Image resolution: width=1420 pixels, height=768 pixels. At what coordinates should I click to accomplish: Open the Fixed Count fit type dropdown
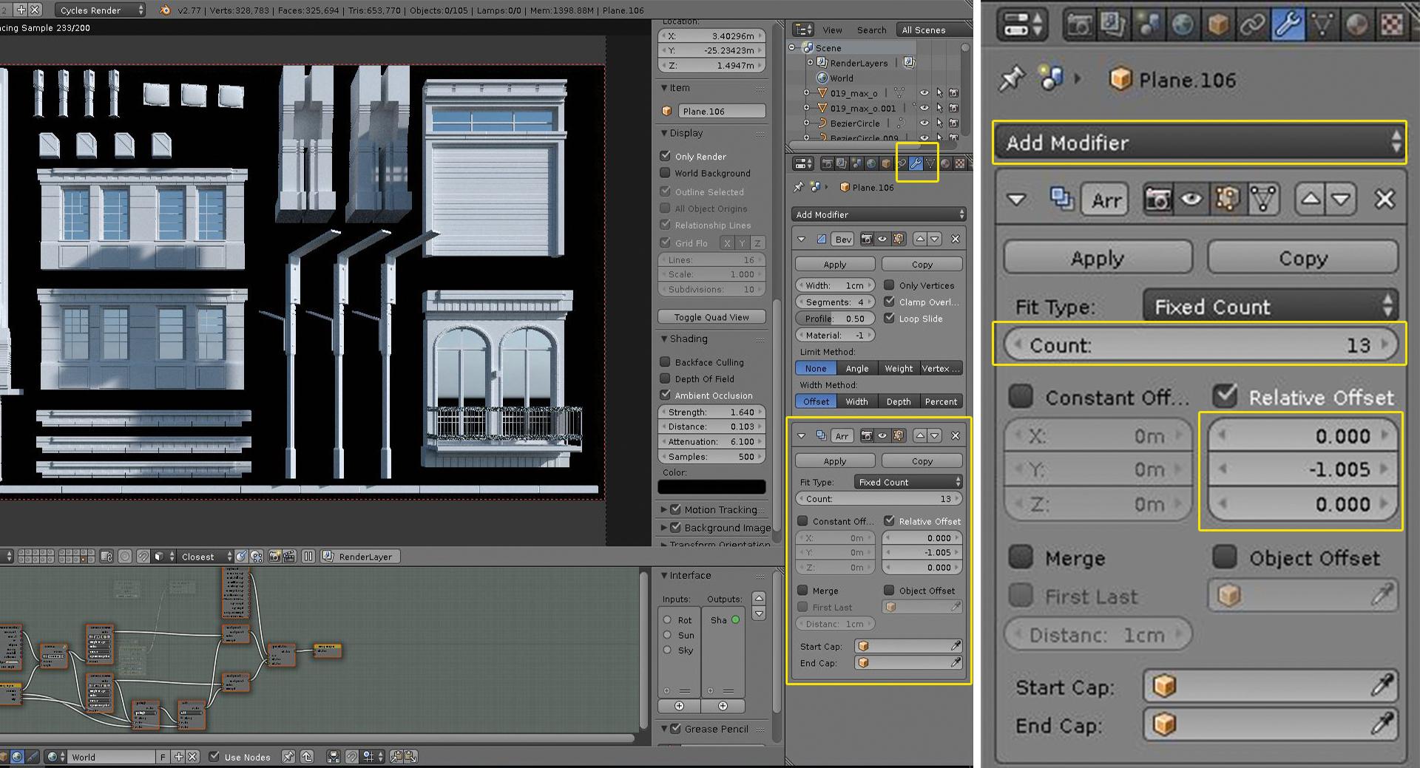(1270, 305)
